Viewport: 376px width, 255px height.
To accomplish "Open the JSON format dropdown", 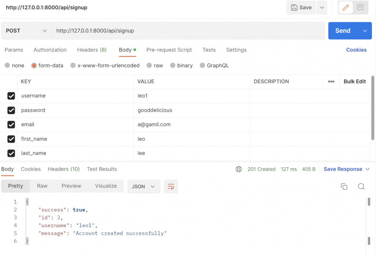I will click(144, 186).
